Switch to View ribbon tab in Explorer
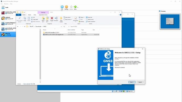Screen dimensions: 182x102 [35, 15]
